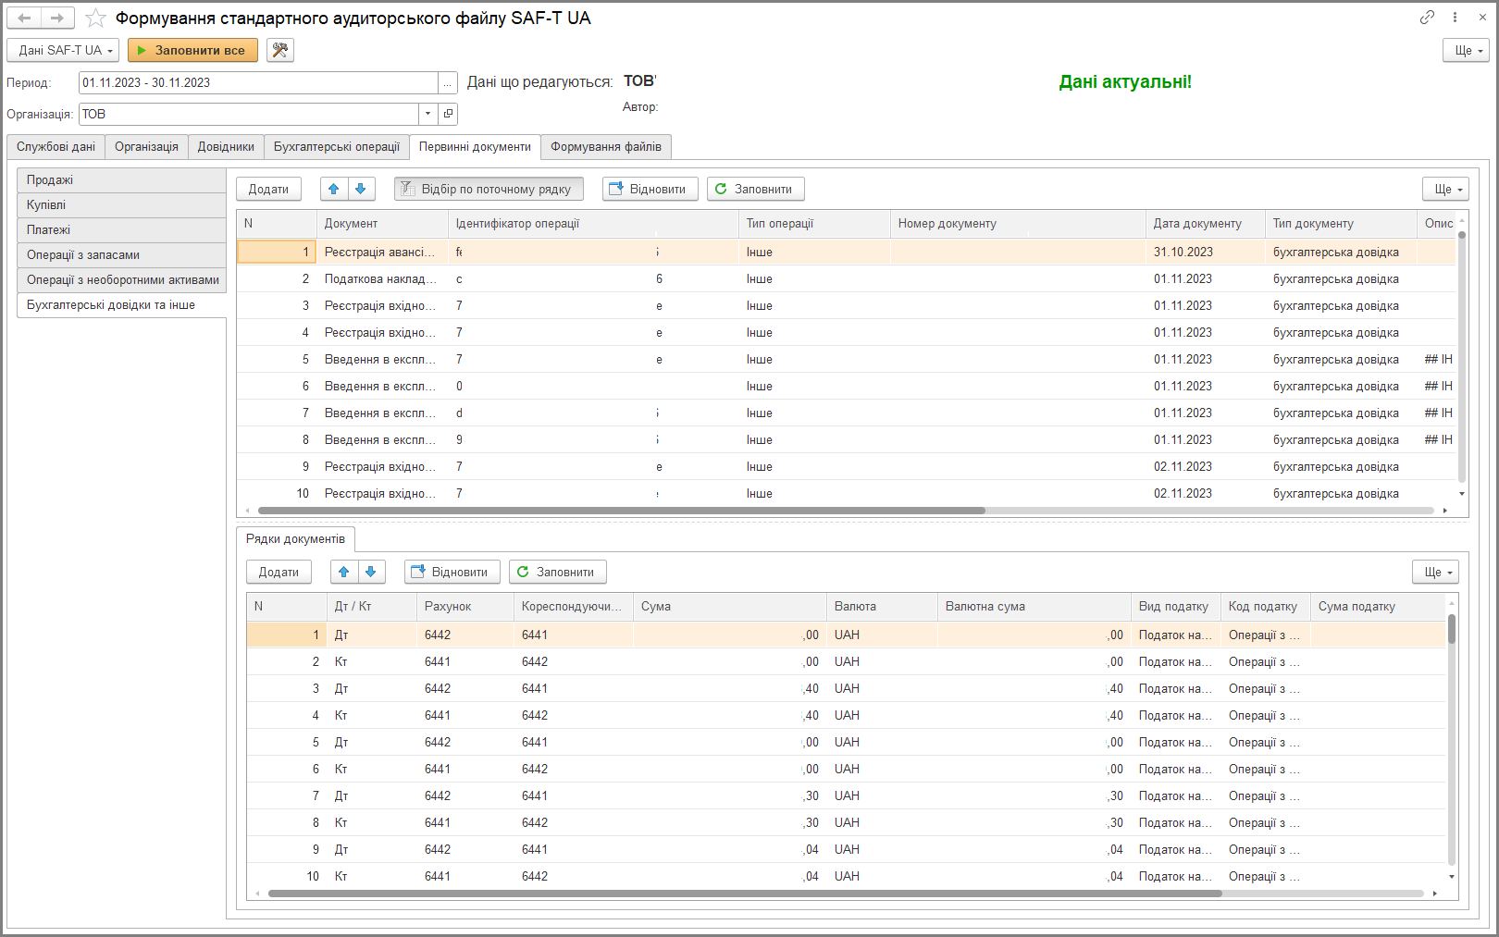Select the Платежі section in sidebar
The image size is (1499, 937).
121,229
